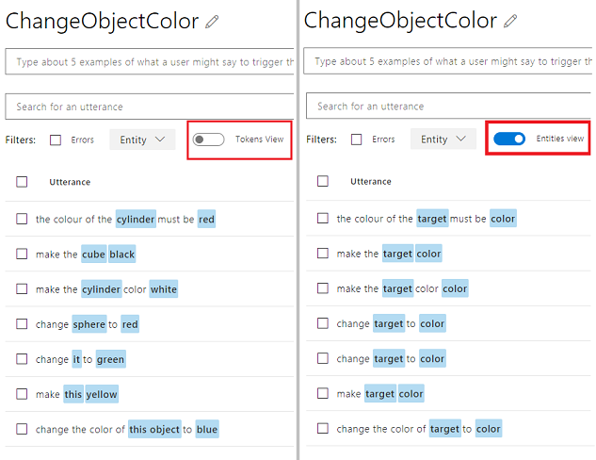The height and width of the screenshot is (460, 596).
Task: Select checkbox for 'change it to green' utterance
Action: 22,359
